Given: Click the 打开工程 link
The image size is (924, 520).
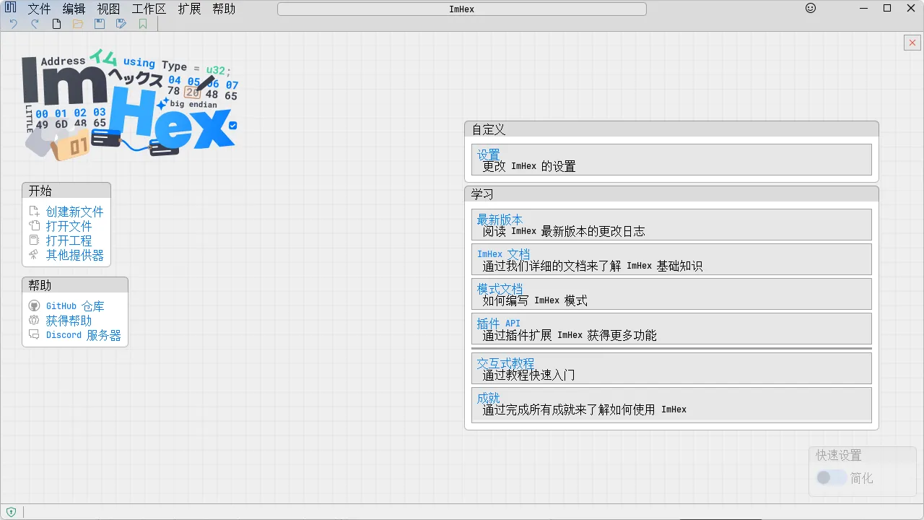Looking at the screenshot, I should pyautogui.click(x=69, y=240).
